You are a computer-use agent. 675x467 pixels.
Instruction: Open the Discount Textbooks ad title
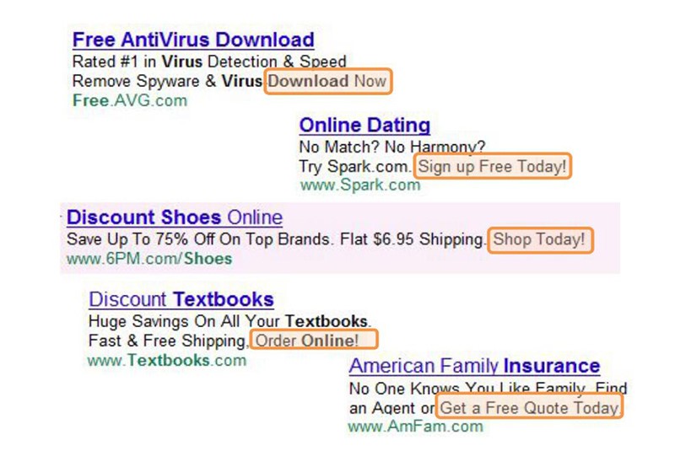coord(181,299)
